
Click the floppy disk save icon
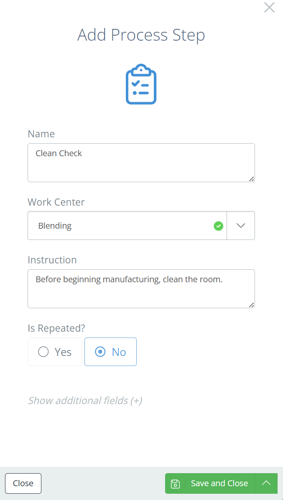pos(175,483)
